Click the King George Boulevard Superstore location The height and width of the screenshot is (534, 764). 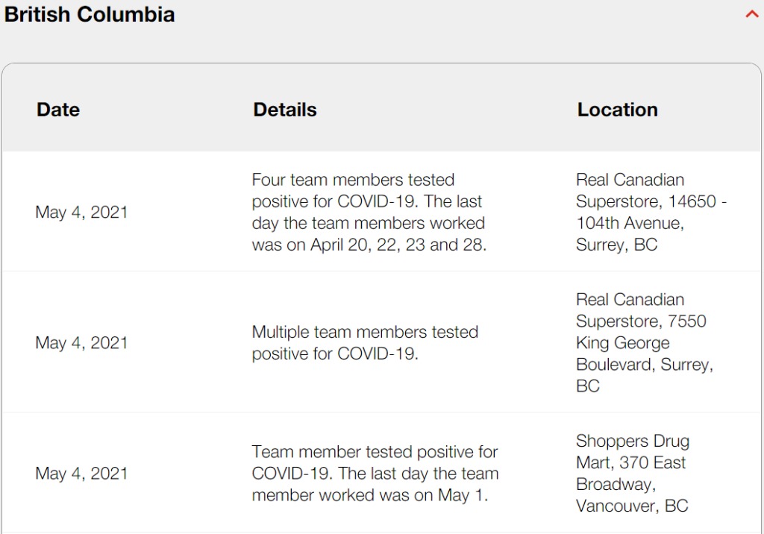click(644, 342)
